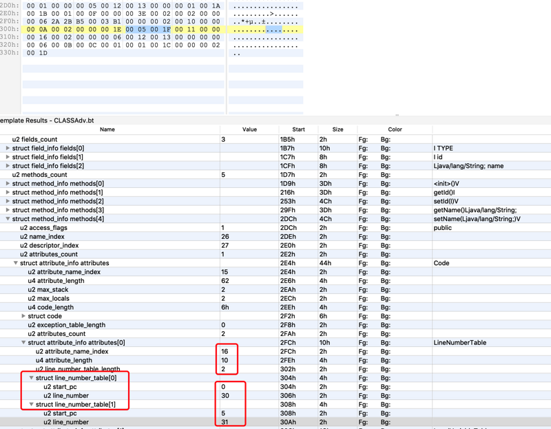The image size is (551, 429).
Task: Collapse struct line_number_table[0]
Action: click(31, 378)
